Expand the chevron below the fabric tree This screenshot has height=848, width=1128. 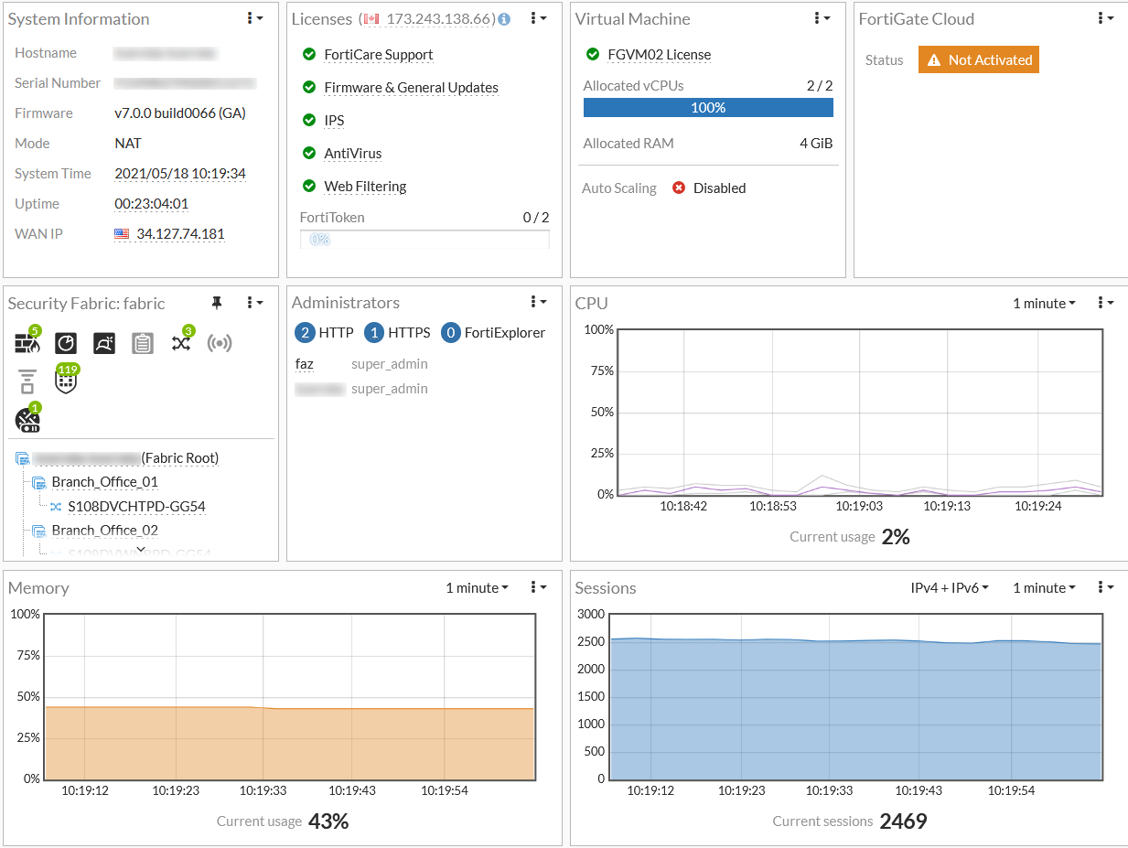(x=141, y=549)
